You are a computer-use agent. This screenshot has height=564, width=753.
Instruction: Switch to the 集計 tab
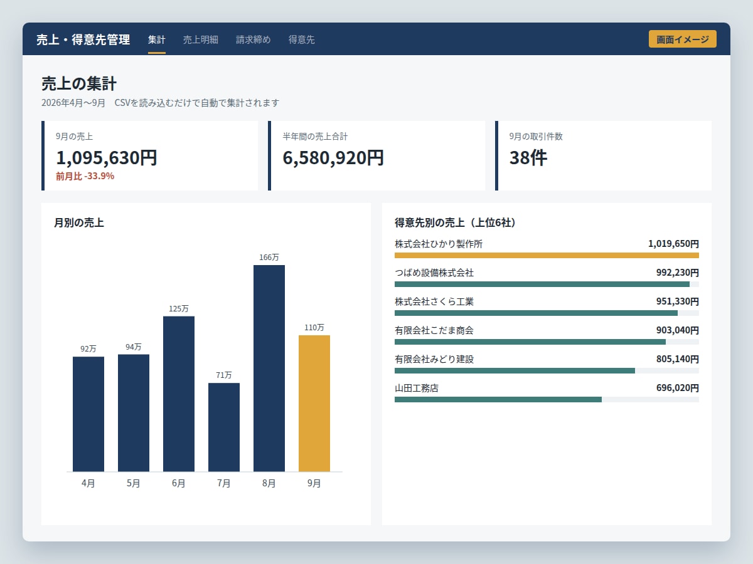(157, 39)
